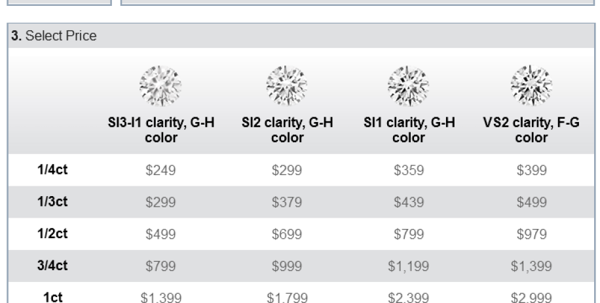Viewport: 600px width, 303px height.
Task: Click the SI3-I1 clarity diamond image
Action: 160,86
